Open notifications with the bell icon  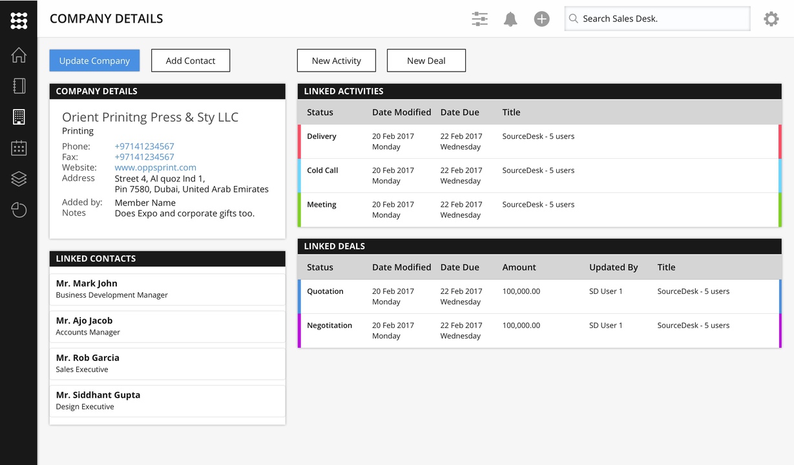click(x=510, y=19)
